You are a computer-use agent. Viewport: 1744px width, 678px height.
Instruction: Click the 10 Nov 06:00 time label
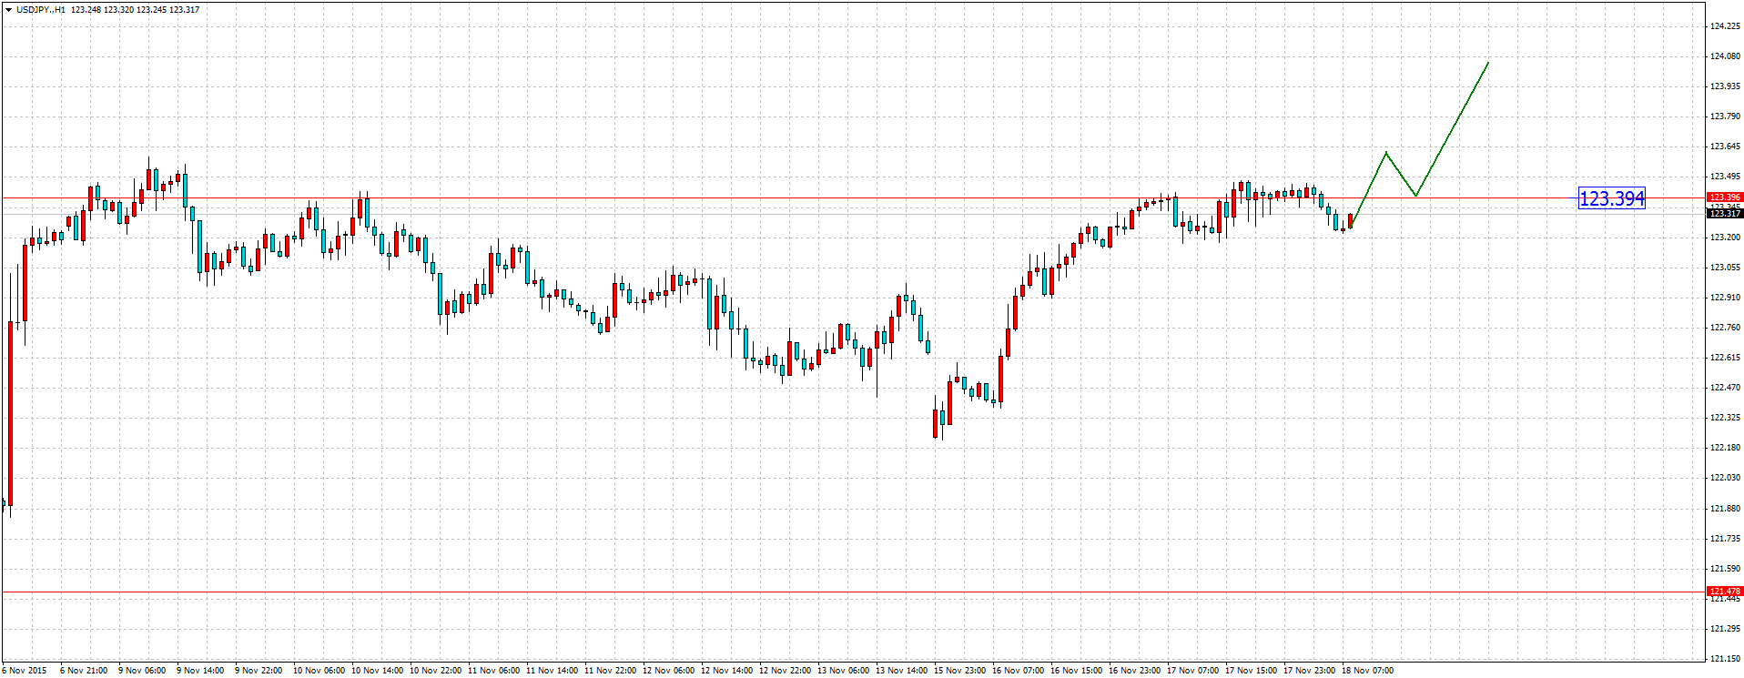point(319,671)
